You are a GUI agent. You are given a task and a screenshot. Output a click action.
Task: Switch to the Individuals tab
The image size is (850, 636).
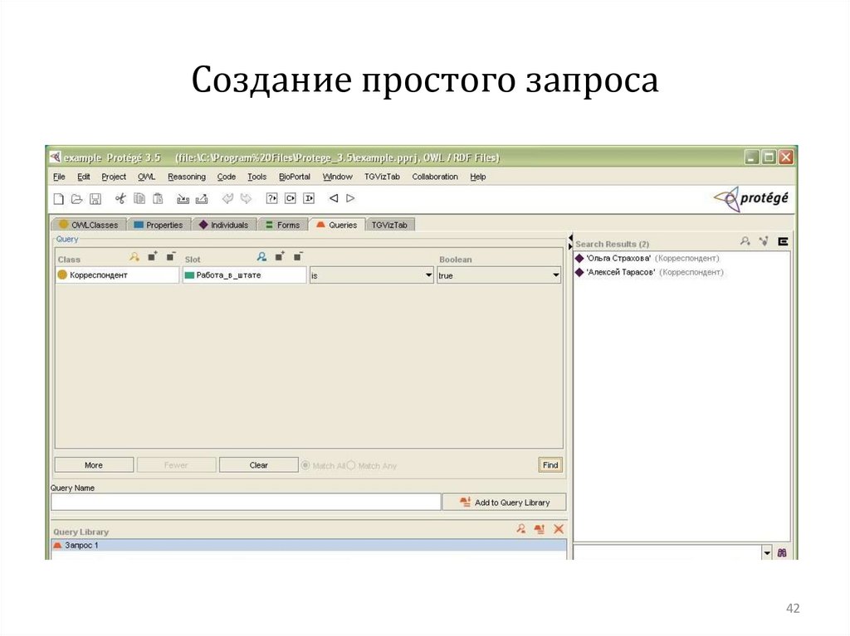click(x=223, y=225)
